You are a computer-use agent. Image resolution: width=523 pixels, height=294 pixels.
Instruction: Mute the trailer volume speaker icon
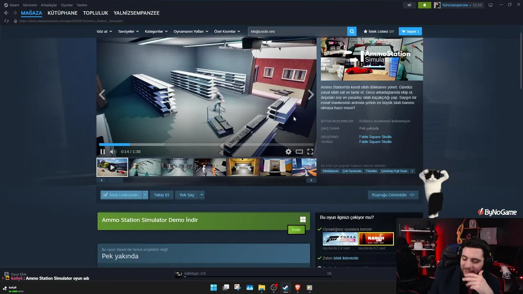tap(113, 151)
